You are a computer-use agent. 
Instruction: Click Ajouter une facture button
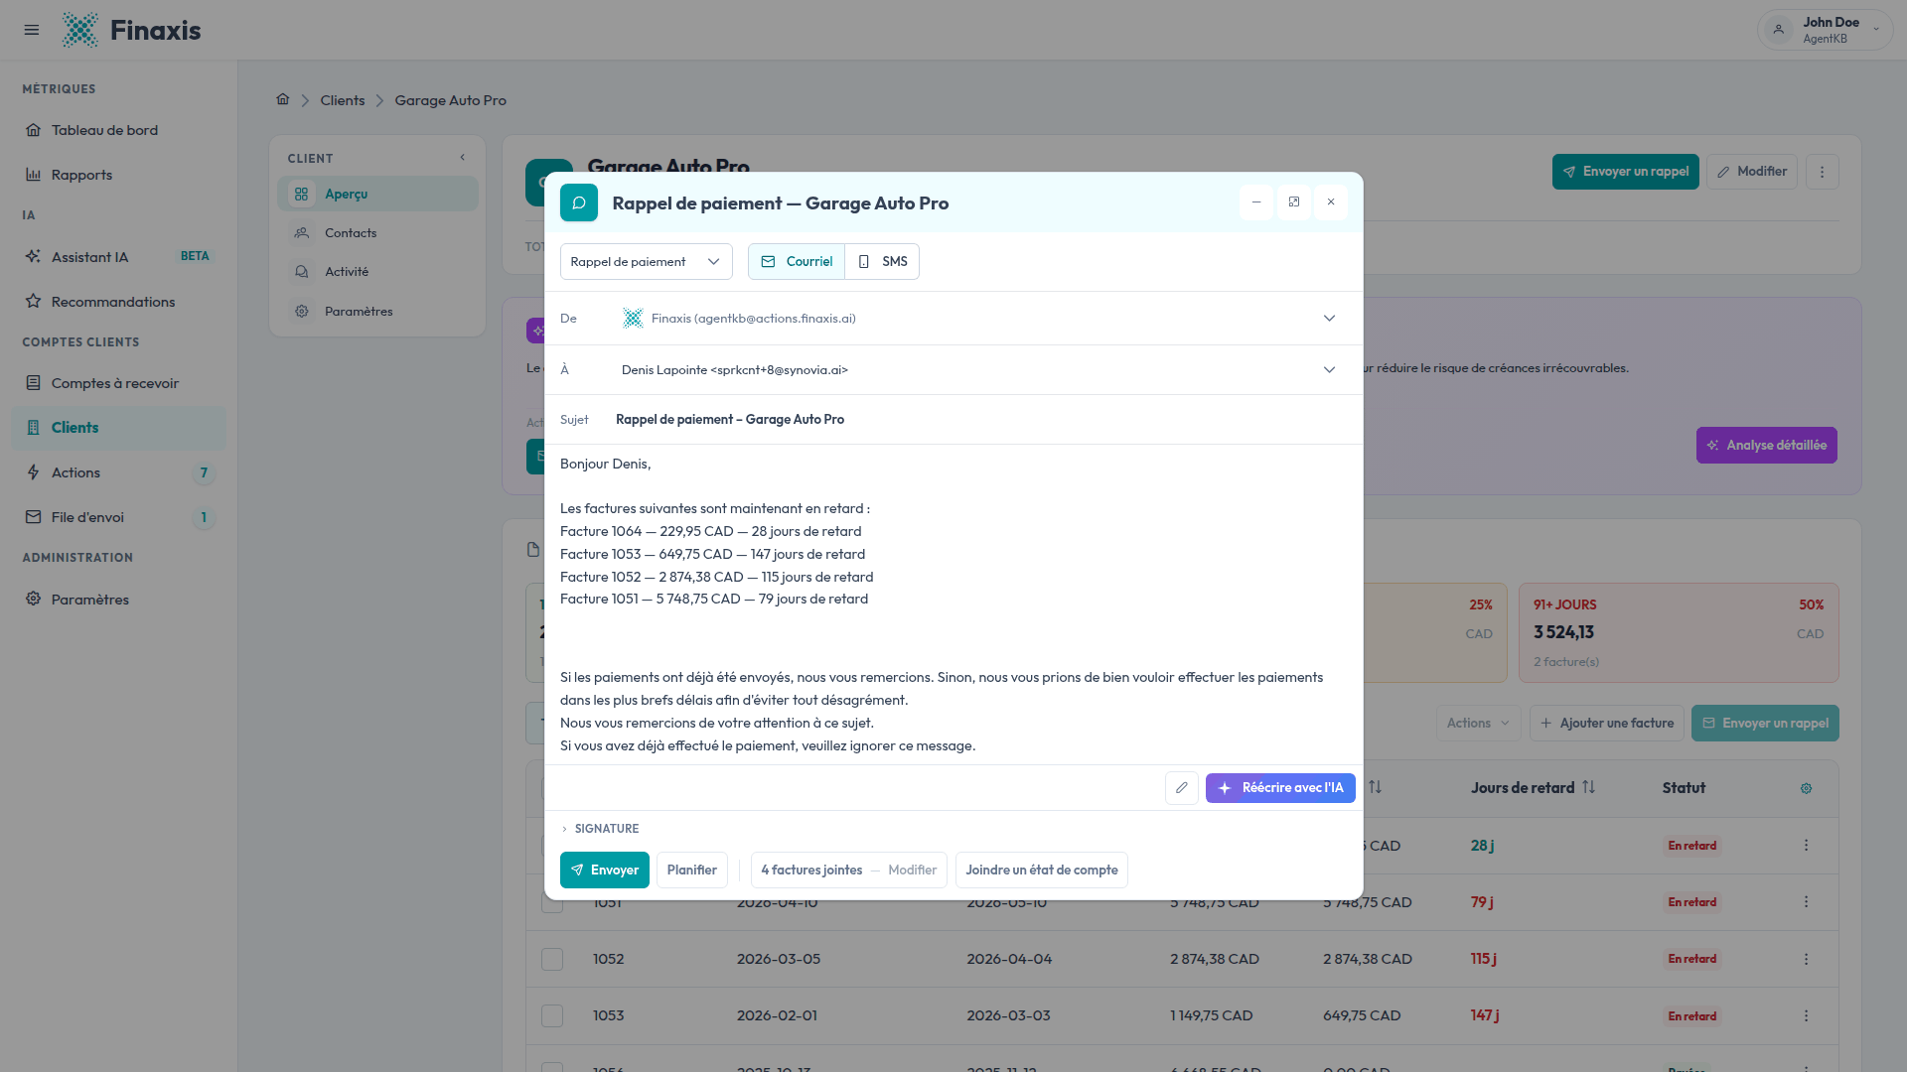pyautogui.click(x=1606, y=724)
